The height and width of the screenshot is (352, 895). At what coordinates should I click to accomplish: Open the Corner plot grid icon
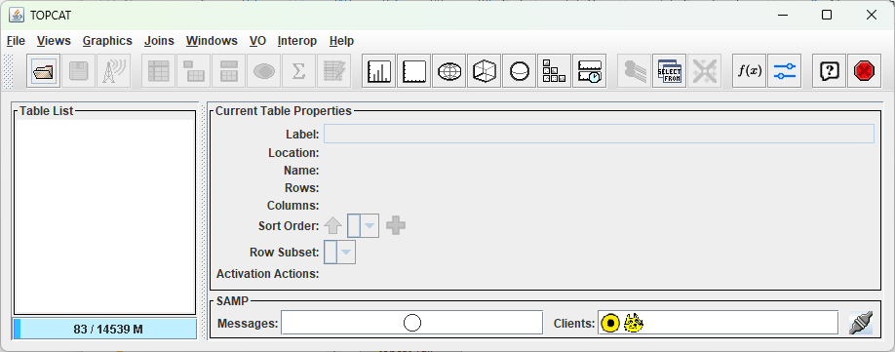pos(554,71)
